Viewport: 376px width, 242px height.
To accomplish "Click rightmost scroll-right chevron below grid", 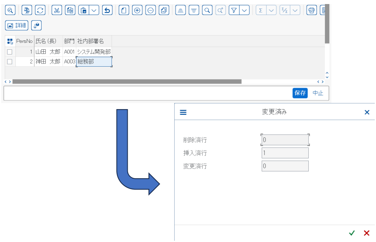I will pos(323,82).
